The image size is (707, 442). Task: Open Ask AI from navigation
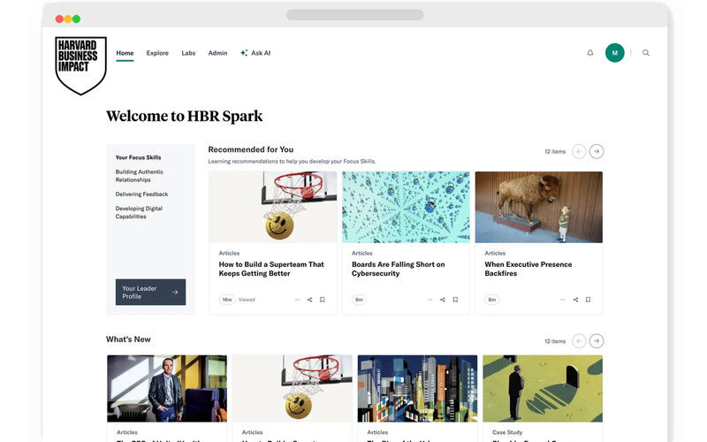pos(255,53)
